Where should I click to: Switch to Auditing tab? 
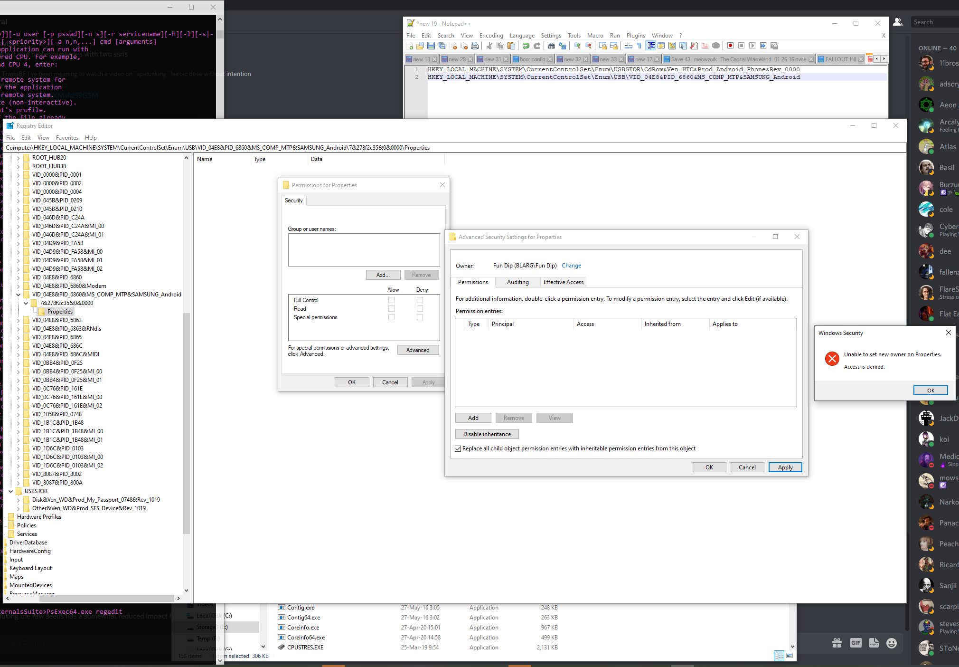coord(517,282)
